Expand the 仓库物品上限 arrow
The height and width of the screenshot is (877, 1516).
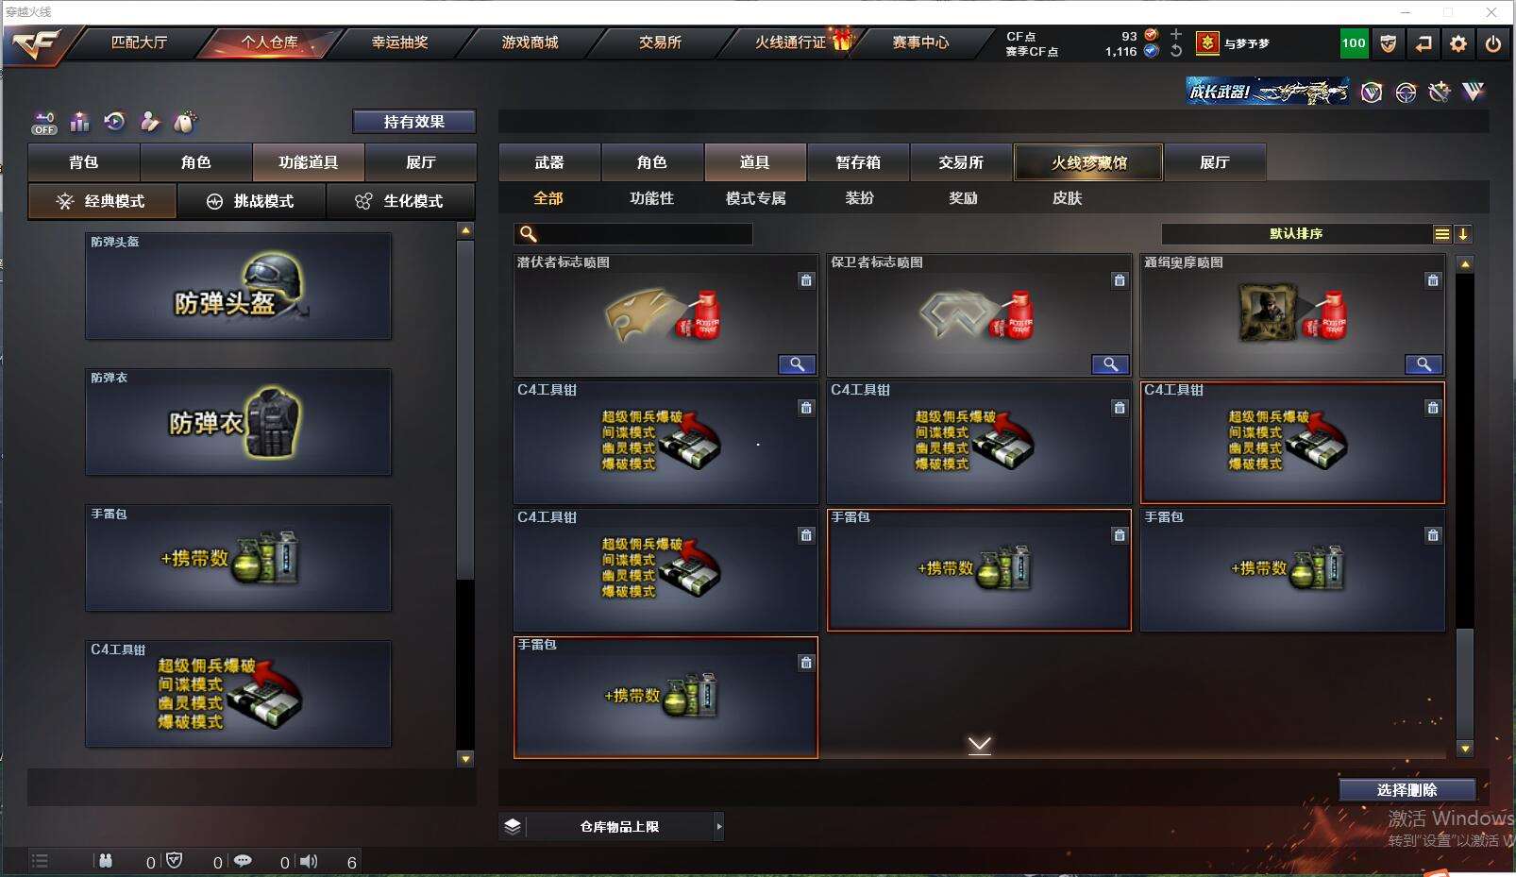click(718, 827)
